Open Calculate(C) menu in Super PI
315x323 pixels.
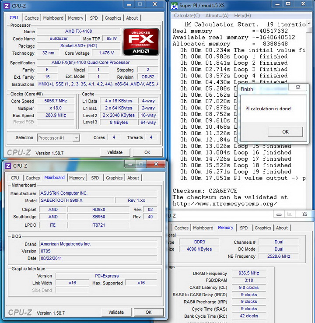[x=187, y=16]
